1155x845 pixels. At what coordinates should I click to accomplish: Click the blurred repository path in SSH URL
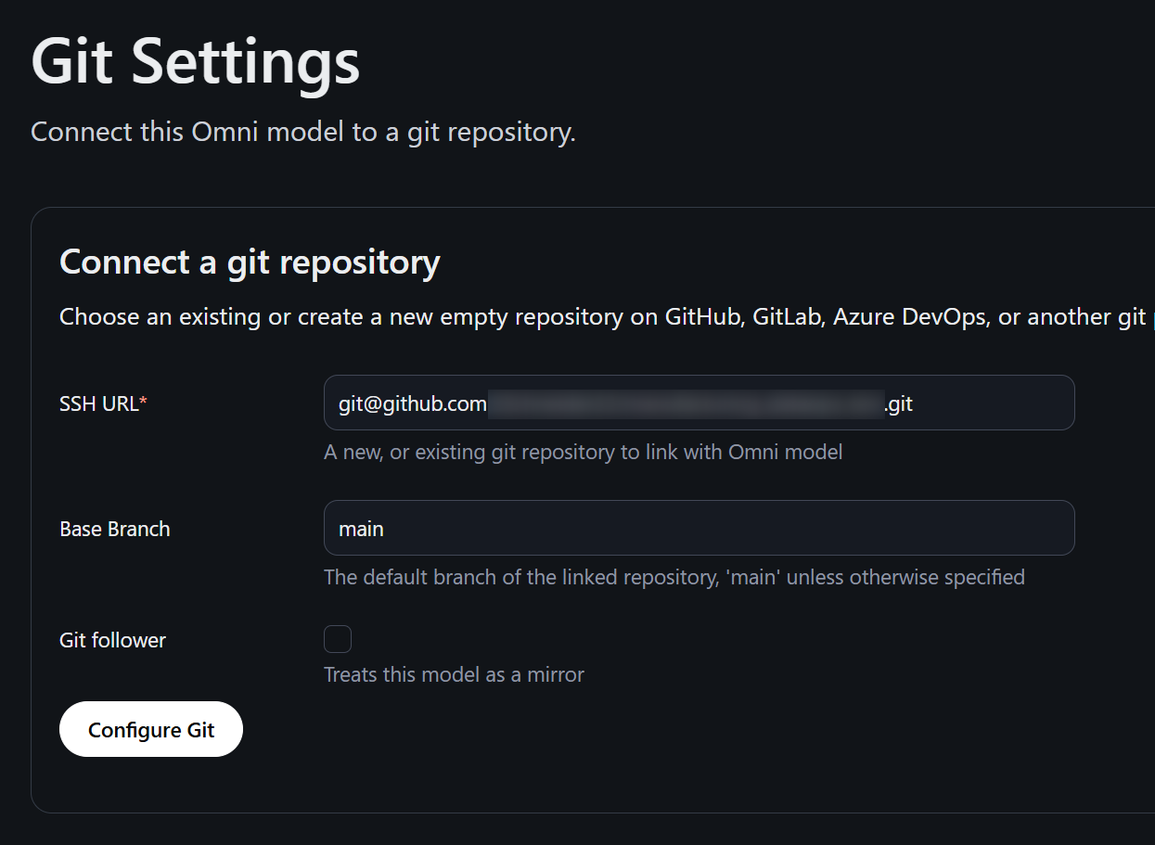tap(685, 403)
